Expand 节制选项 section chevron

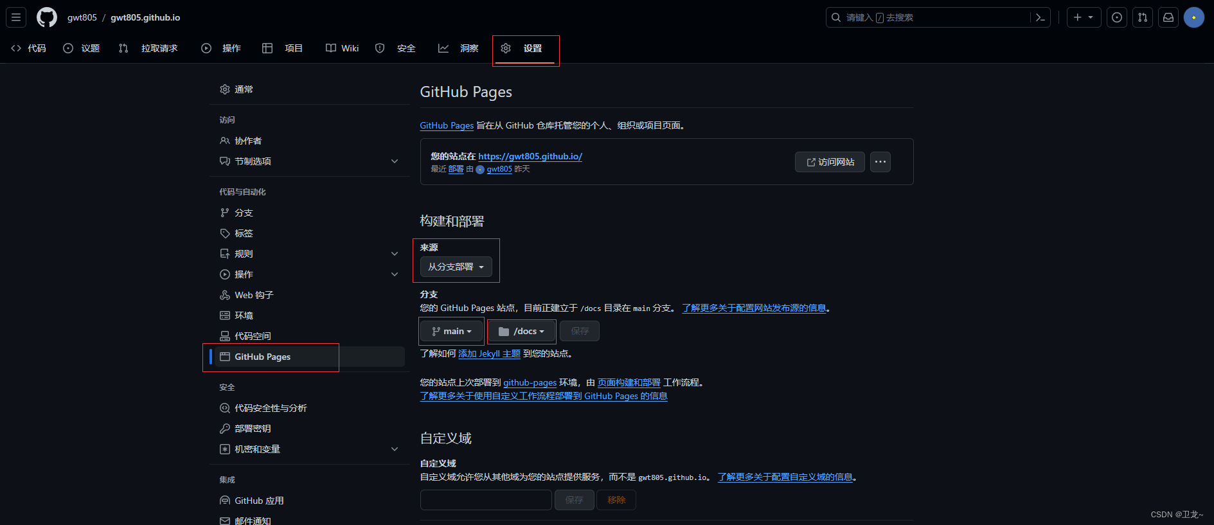tap(395, 161)
